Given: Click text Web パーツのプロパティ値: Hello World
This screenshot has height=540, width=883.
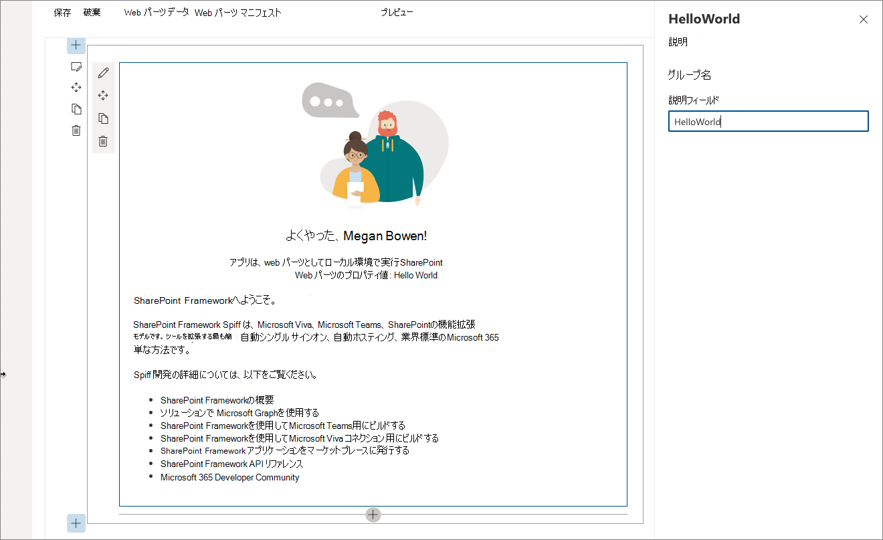Looking at the screenshot, I should [366, 275].
